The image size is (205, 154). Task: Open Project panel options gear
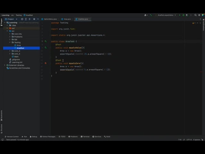[34, 19]
